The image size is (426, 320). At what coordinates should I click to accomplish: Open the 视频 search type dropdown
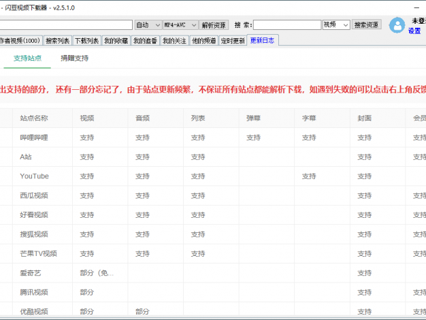(336, 25)
